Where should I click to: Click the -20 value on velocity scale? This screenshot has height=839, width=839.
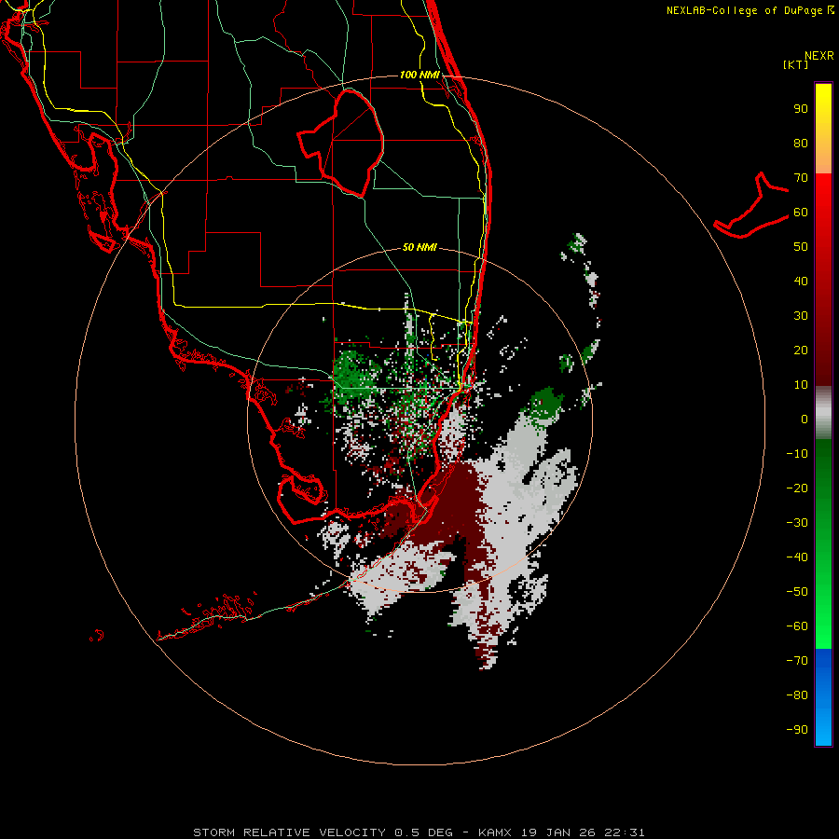click(797, 488)
